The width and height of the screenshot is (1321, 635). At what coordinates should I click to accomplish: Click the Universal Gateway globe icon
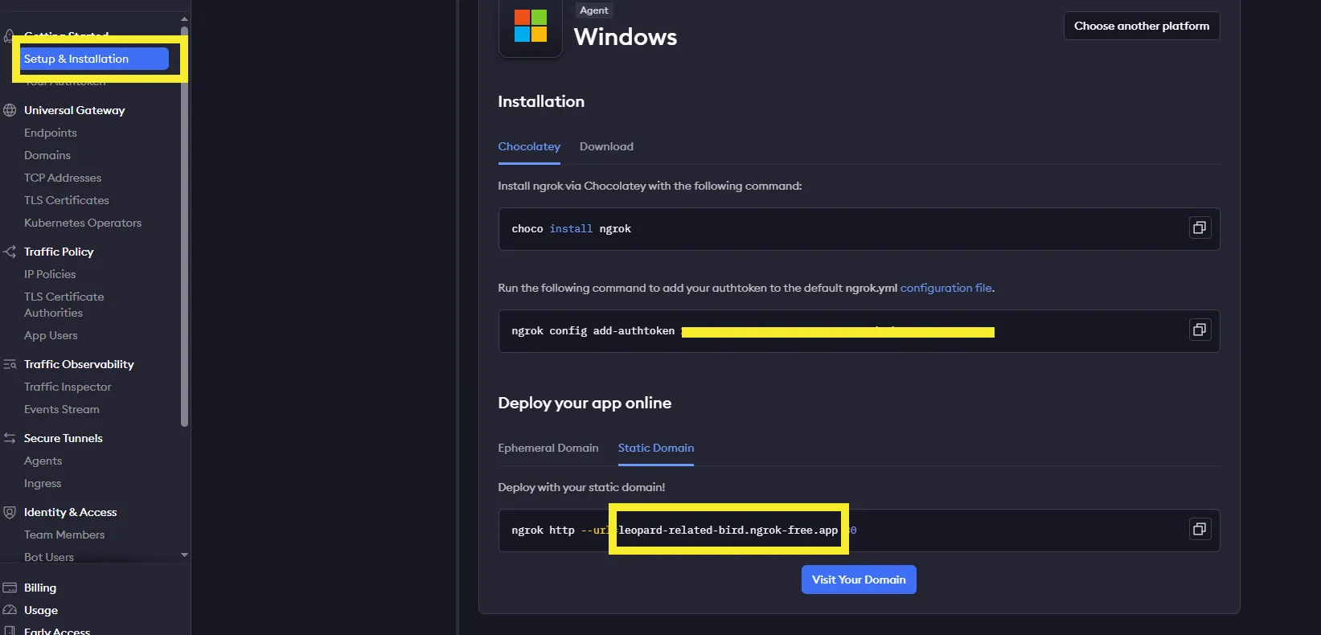[10, 110]
